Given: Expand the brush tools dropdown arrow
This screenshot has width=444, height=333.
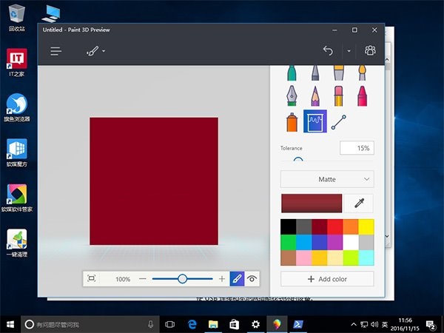Looking at the screenshot, I should (x=104, y=51).
